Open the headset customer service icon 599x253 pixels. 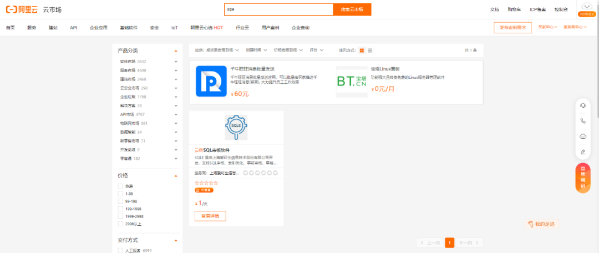point(583,106)
